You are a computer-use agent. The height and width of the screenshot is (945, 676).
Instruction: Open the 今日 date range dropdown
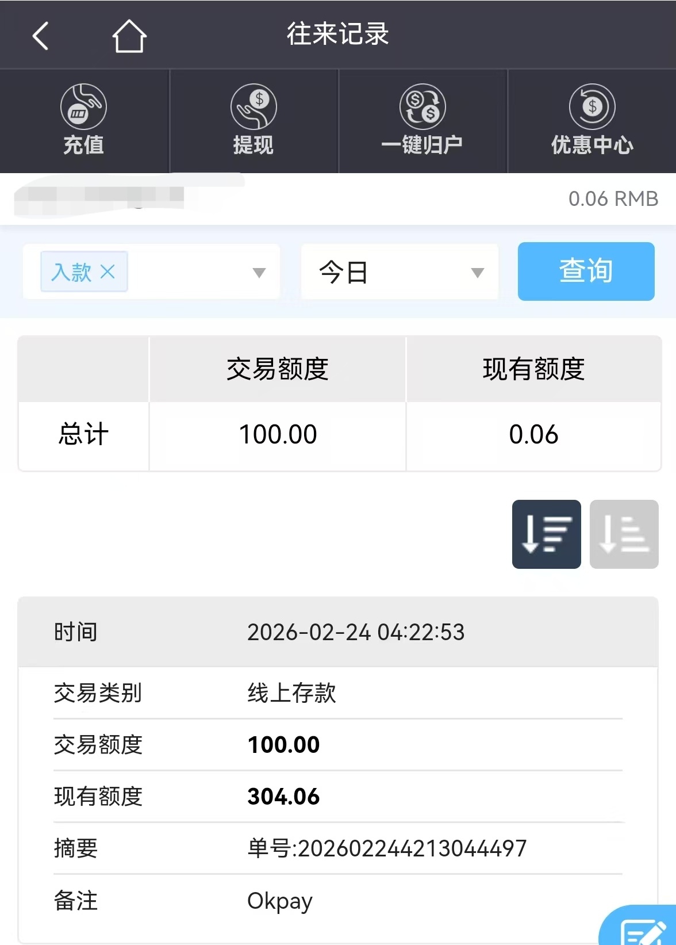point(400,272)
